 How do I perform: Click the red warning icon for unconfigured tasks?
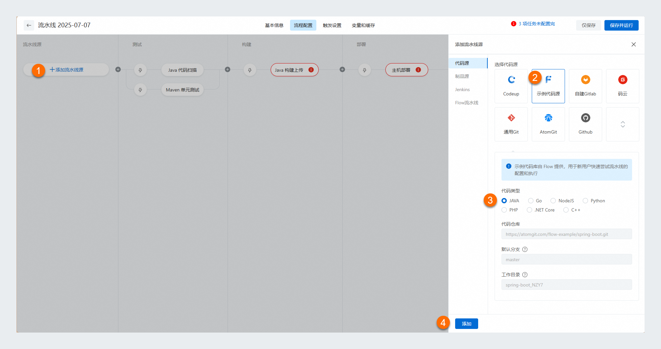514,24
